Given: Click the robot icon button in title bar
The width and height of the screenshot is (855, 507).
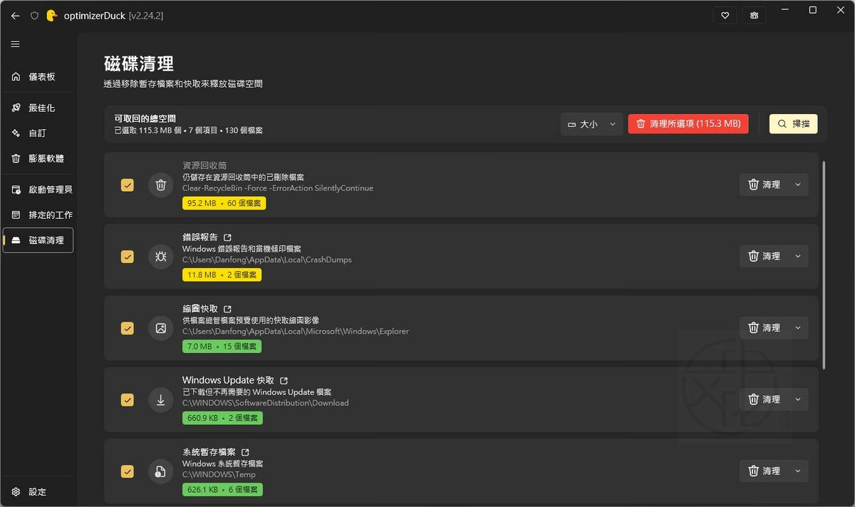Looking at the screenshot, I should tap(754, 15).
